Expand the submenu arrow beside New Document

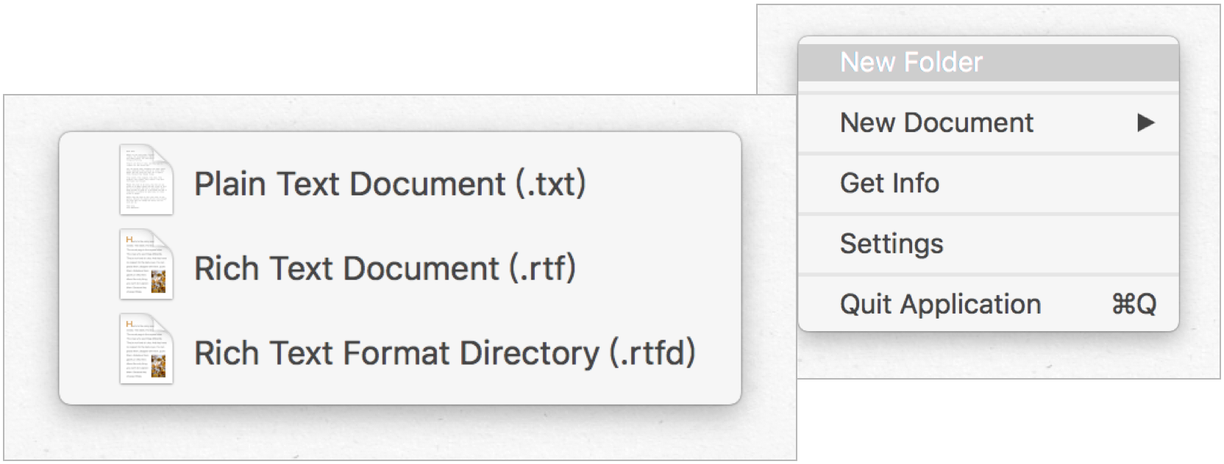tap(1145, 123)
